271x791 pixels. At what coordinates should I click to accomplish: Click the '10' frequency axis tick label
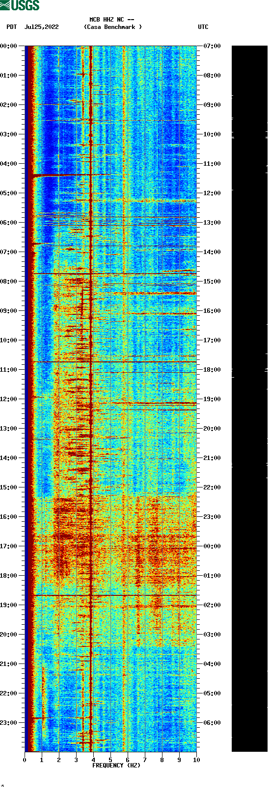click(196, 760)
